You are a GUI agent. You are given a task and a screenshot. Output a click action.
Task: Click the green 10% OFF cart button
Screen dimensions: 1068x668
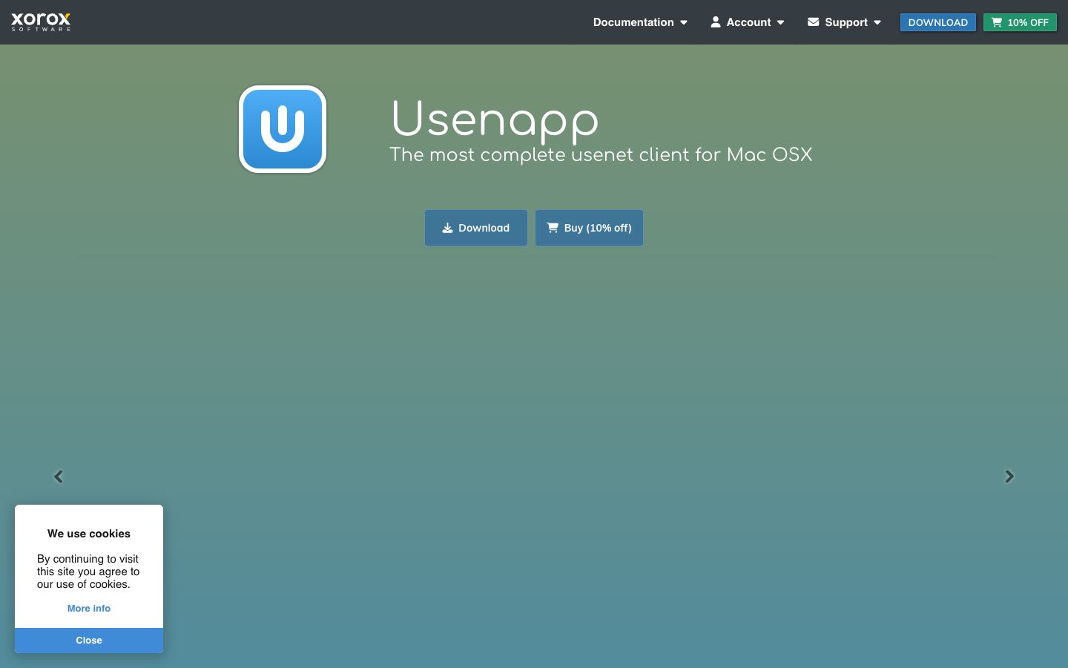point(1020,22)
